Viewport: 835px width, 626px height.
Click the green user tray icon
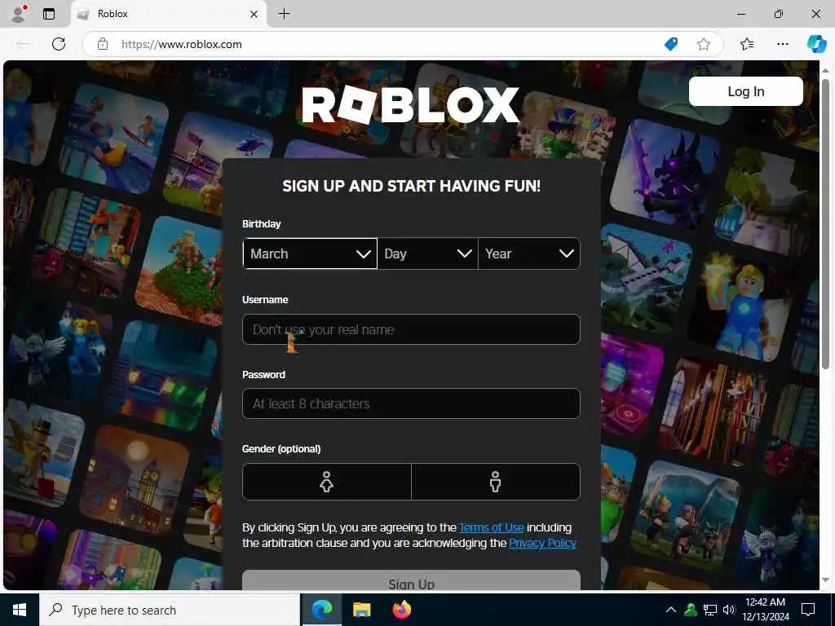tap(691, 610)
